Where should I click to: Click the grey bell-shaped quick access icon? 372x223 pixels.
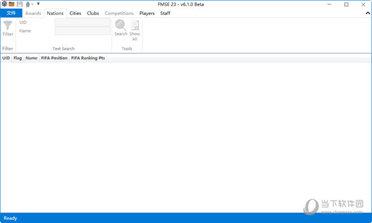(28, 4)
